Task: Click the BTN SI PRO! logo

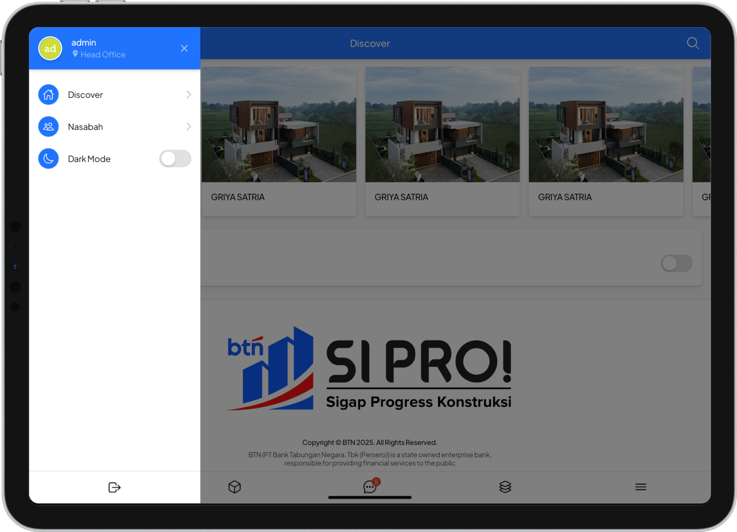Action: coord(369,369)
